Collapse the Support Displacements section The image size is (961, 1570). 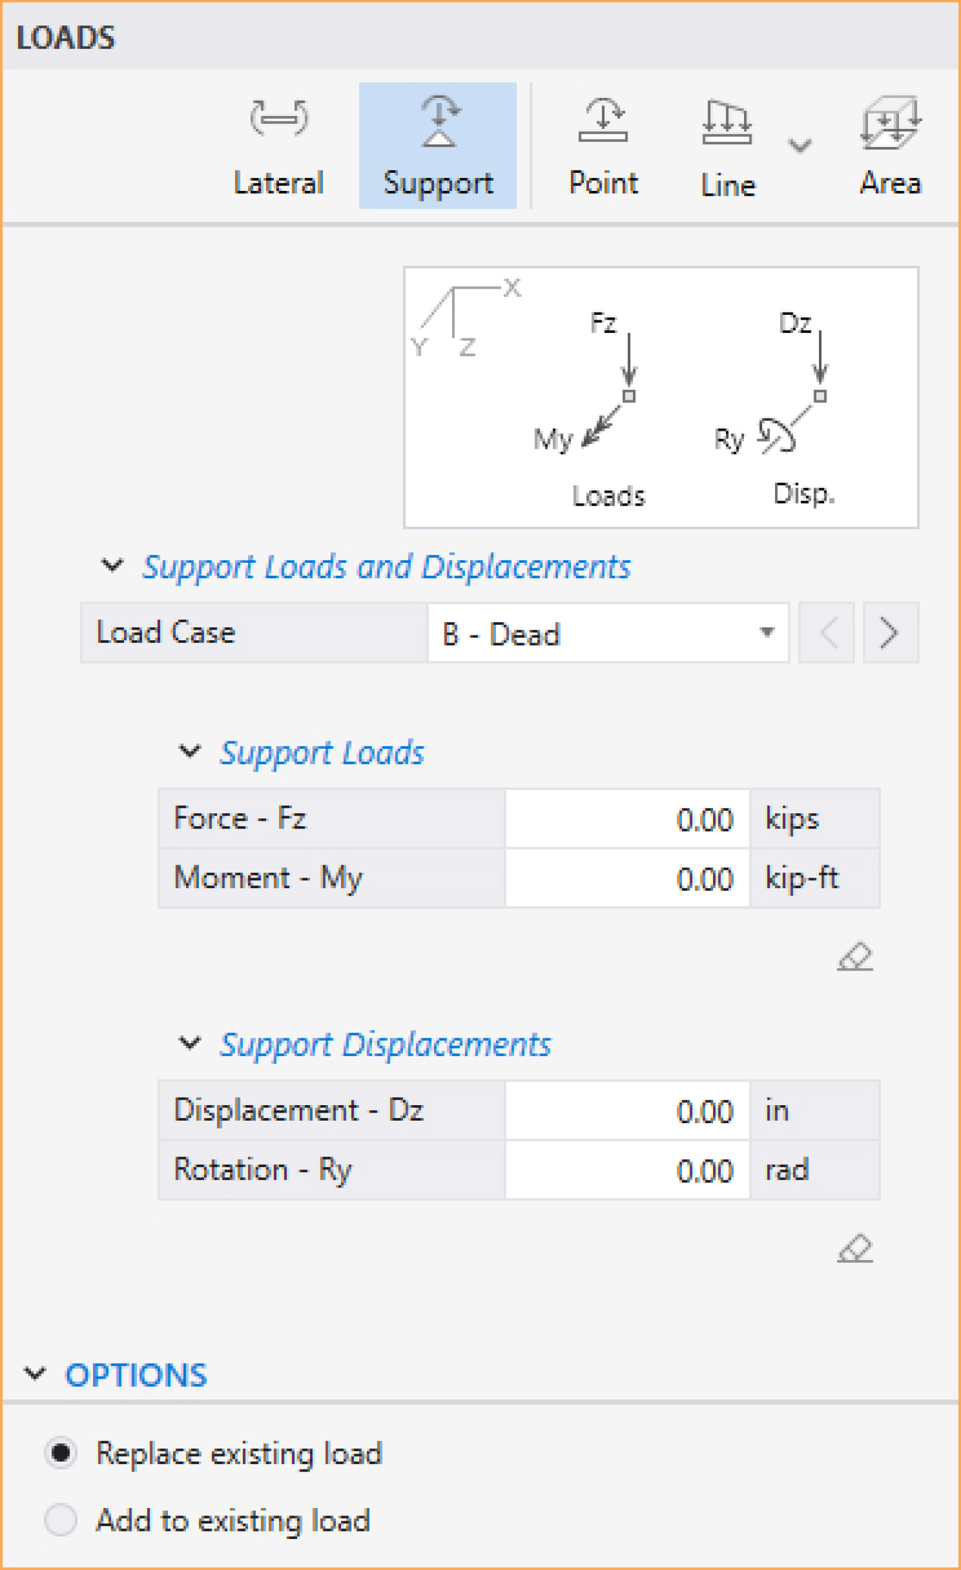pos(189,1043)
